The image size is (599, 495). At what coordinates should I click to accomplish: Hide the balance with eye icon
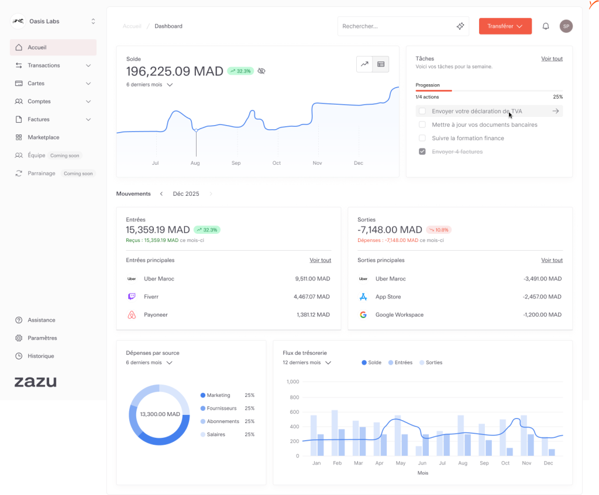(x=261, y=71)
